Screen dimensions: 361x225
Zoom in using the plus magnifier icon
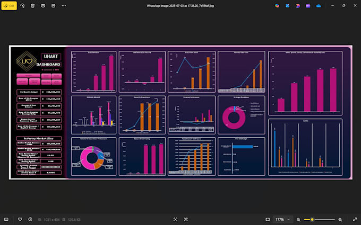[x=340, y=220]
